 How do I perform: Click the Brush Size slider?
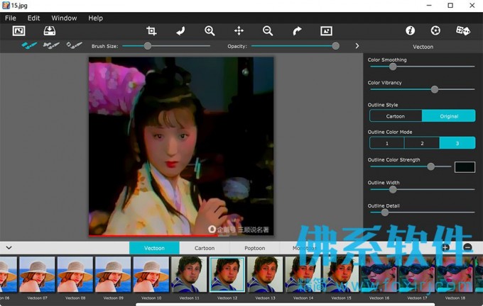click(166, 46)
